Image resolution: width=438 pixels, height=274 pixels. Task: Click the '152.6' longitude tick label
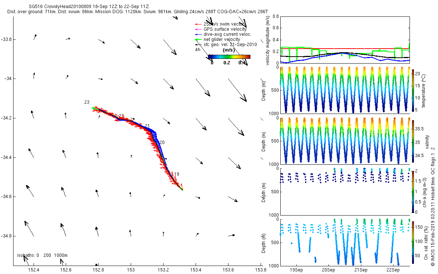(66, 270)
